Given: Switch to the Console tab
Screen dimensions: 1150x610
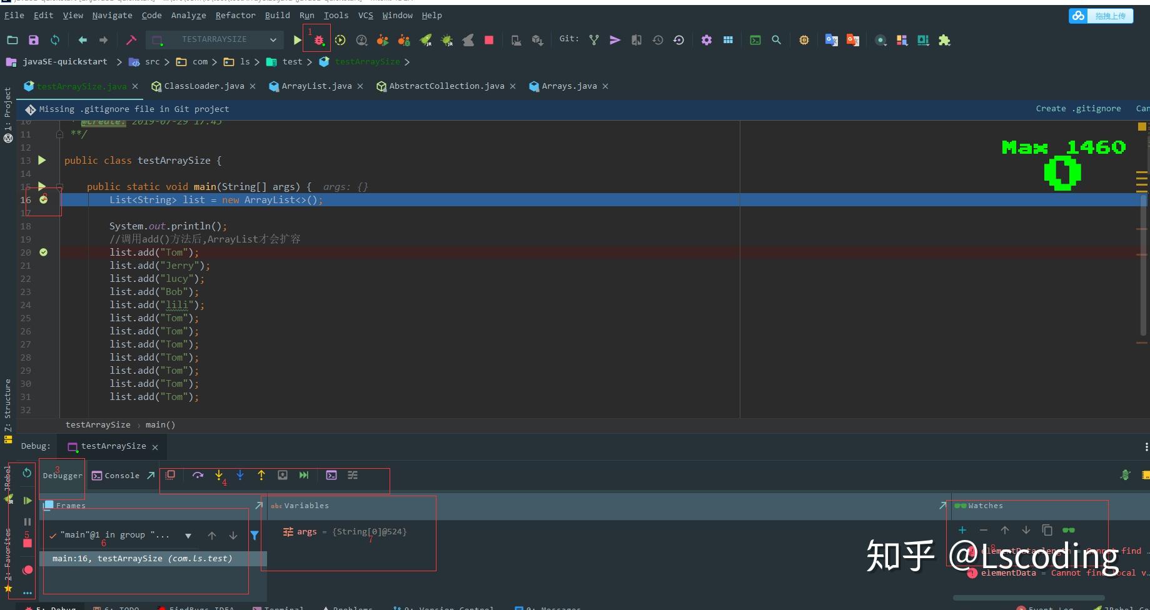Looking at the screenshot, I should coord(122,475).
